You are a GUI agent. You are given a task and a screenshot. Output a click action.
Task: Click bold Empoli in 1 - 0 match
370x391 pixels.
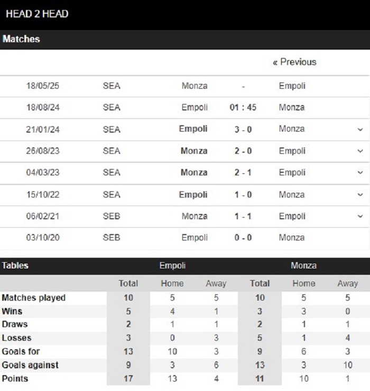(x=193, y=195)
